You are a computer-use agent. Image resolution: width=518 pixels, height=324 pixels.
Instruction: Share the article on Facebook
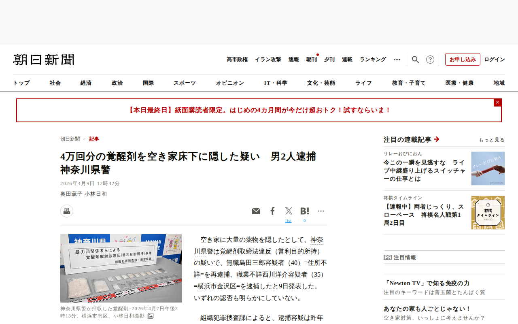click(x=273, y=211)
